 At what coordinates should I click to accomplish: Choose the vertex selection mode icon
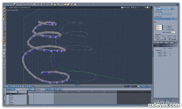(x=161, y=14)
